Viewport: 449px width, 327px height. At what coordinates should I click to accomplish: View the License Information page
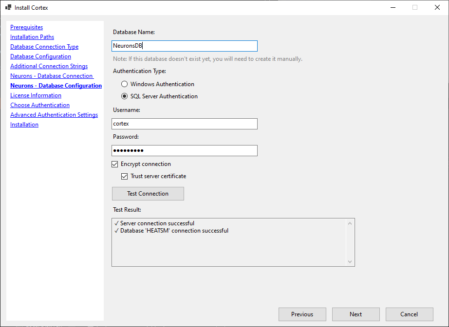click(36, 95)
